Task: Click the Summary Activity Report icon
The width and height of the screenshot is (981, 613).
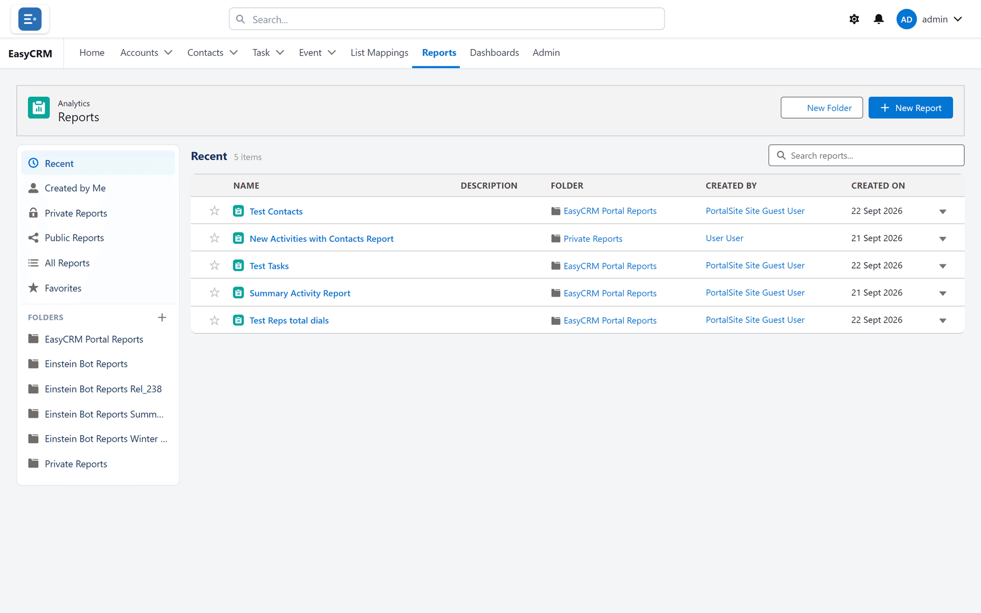Action: pyautogui.click(x=239, y=293)
